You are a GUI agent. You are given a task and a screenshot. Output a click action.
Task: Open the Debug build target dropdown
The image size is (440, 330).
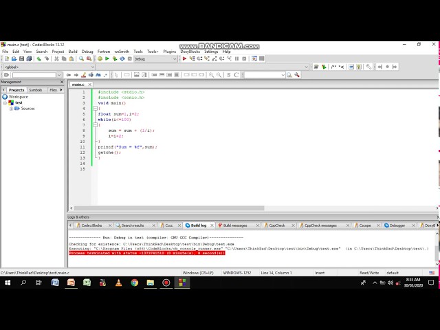coord(174,59)
